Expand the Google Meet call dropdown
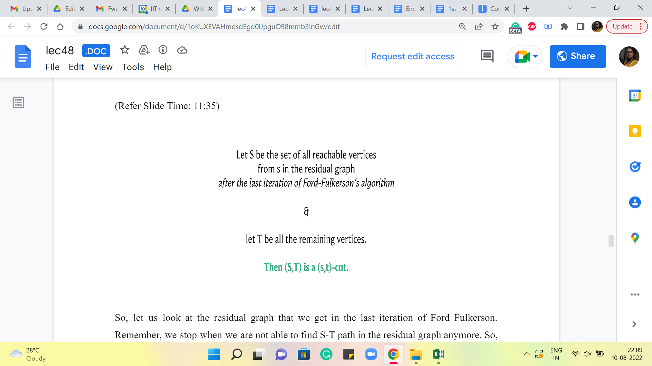The image size is (652, 366). 536,56
